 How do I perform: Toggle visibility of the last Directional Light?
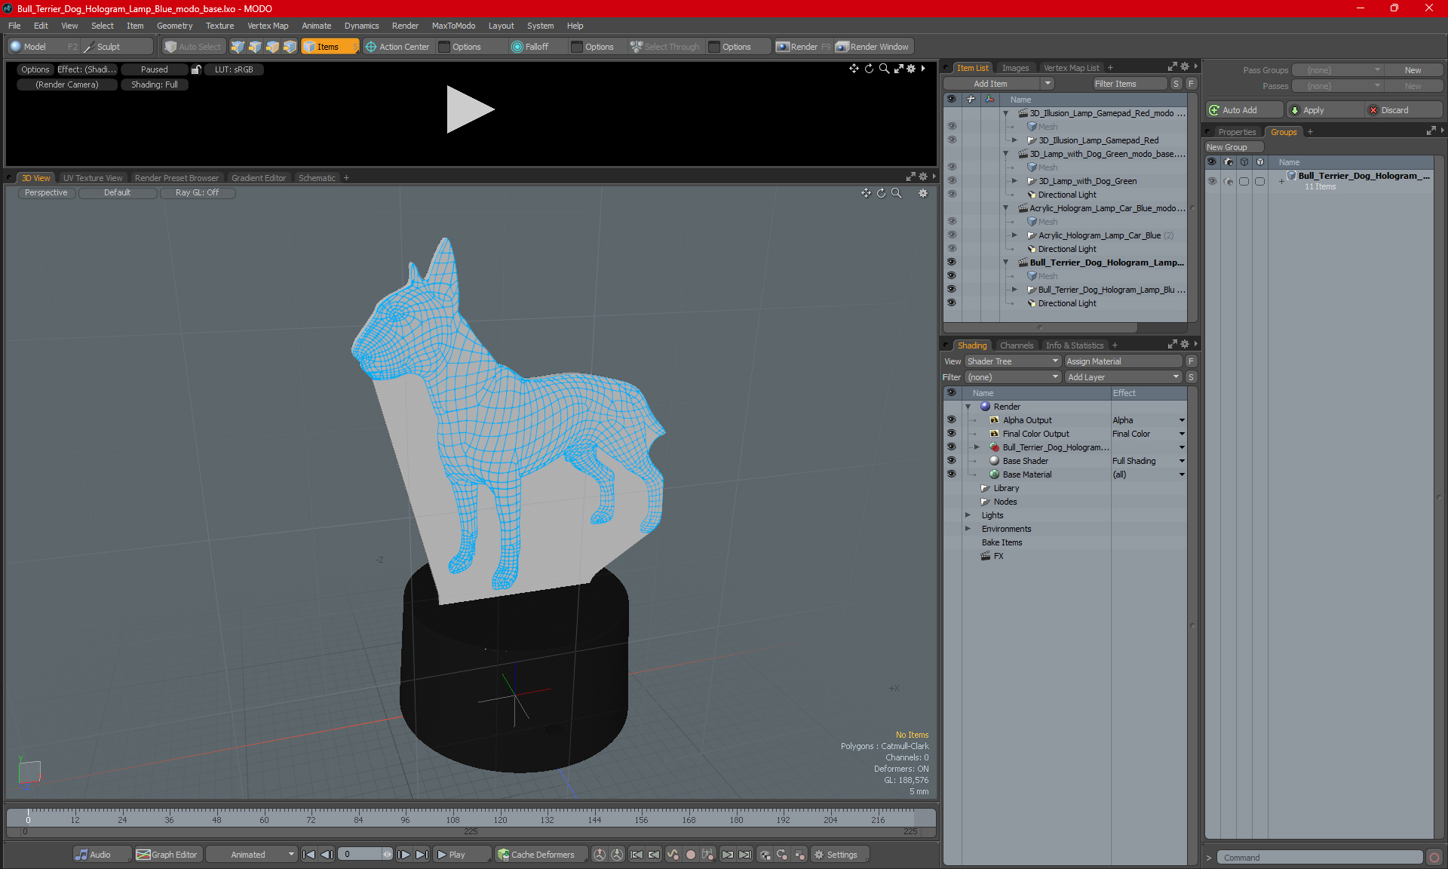point(951,303)
